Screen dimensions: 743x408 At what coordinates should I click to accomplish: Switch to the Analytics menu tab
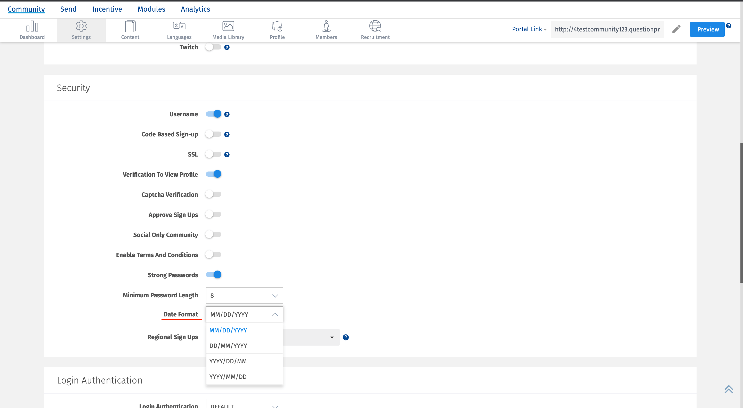pos(195,9)
